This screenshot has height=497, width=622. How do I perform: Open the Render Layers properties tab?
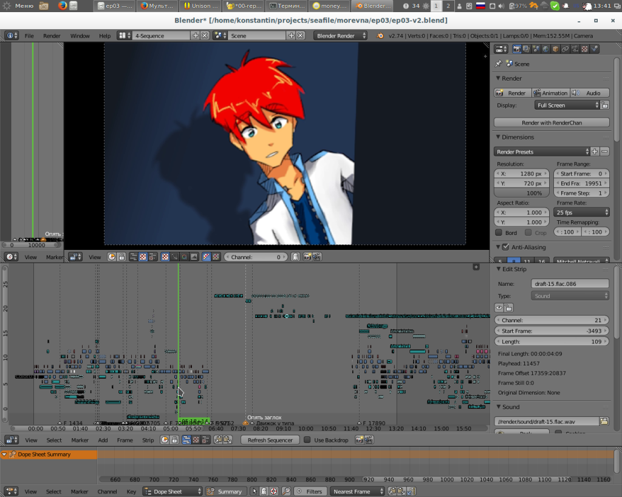tap(526, 49)
